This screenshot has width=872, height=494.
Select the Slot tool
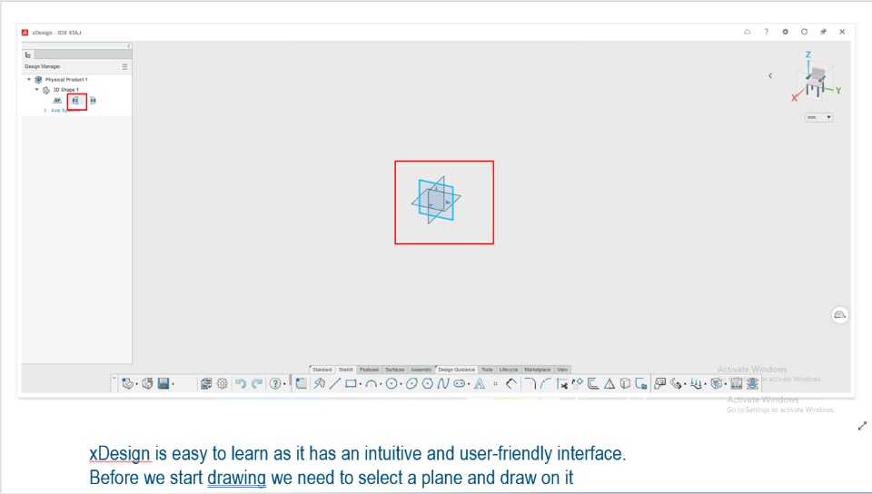459,383
